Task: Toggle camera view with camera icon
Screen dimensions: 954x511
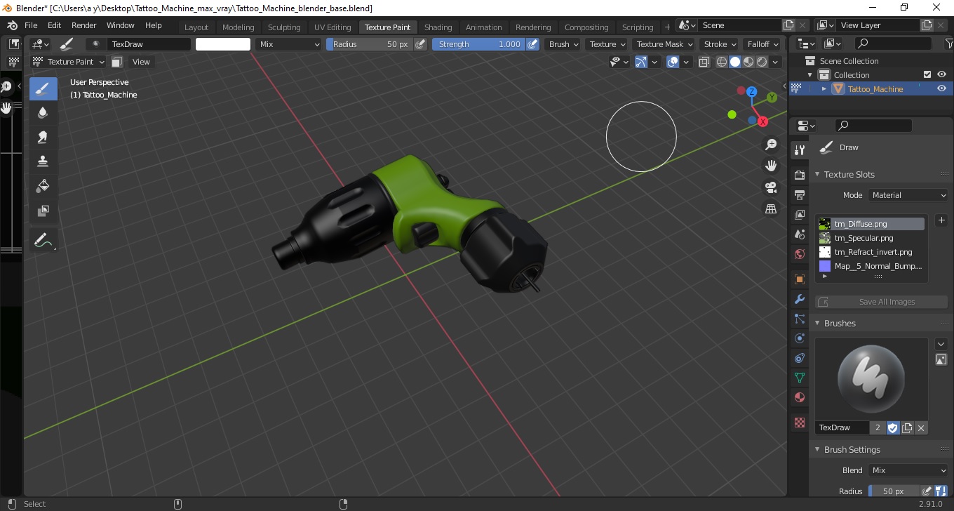Action: pos(771,187)
